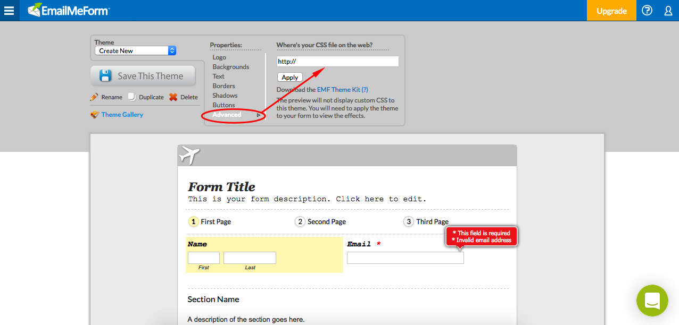The height and width of the screenshot is (325, 679).
Task: Click the Apply button
Action: [x=290, y=78]
